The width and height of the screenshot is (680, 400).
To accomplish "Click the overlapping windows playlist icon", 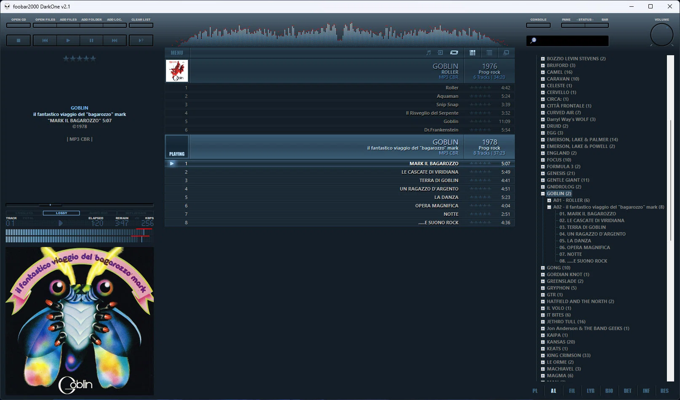I will (506, 53).
